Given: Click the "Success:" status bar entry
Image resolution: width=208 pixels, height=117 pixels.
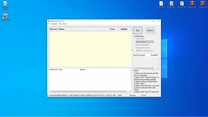Looking at the screenshot, I should coord(133,95).
